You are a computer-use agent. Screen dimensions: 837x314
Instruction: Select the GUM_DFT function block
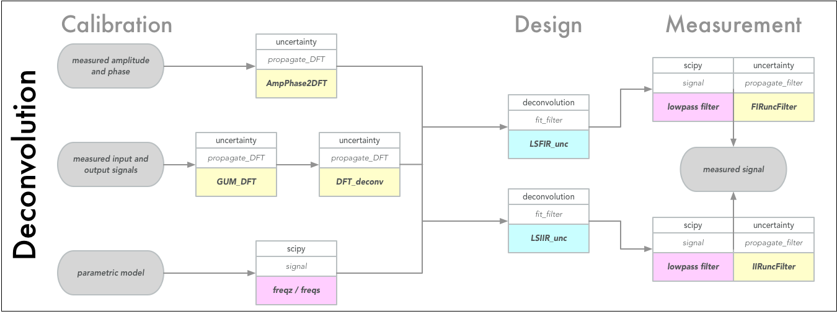pyautogui.click(x=236, y=183)
